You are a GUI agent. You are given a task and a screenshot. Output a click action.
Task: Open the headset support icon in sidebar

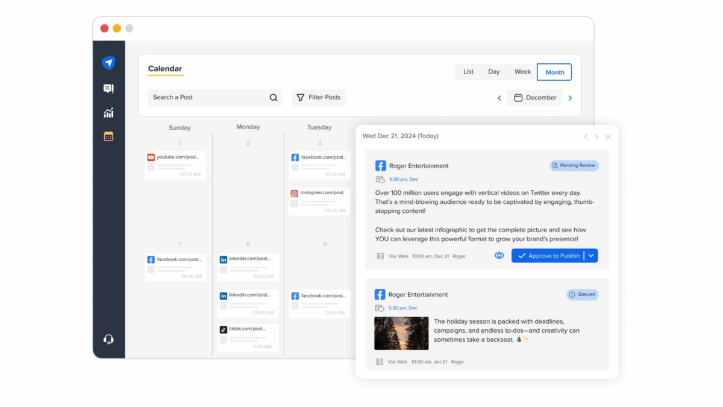tap(108, 339)
